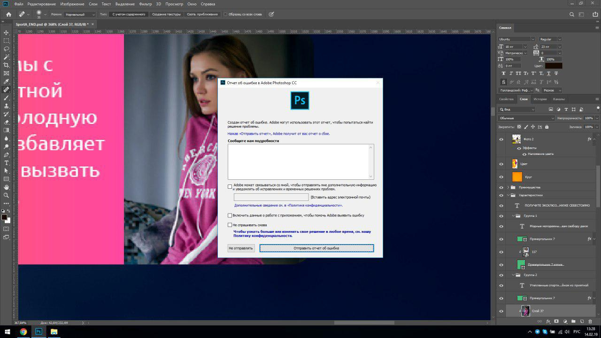Hide the 'Круг' layer
The image size is (601, 338).
pyautogui.click(x=501, y=177)
